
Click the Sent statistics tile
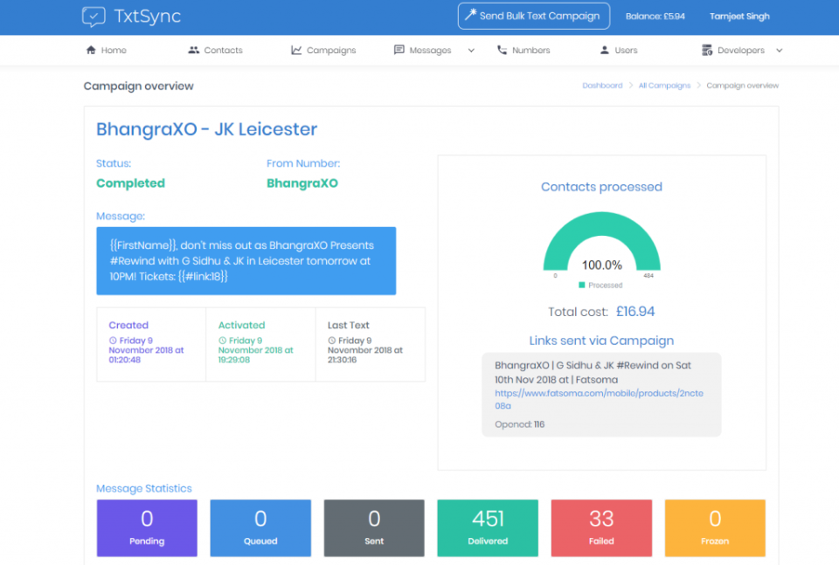point(374,528)
